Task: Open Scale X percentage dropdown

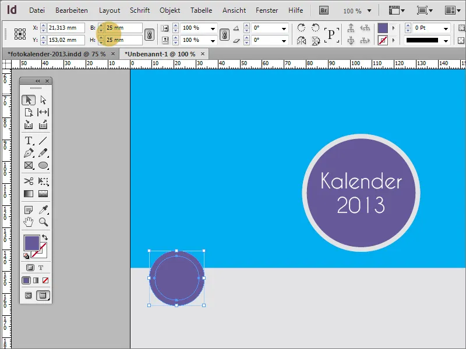Action: coord(213,29)
